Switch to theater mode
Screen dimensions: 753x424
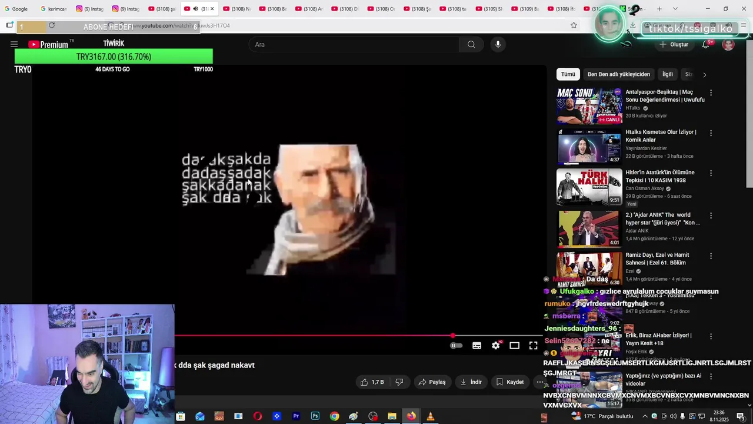click(x=514, y=346)
